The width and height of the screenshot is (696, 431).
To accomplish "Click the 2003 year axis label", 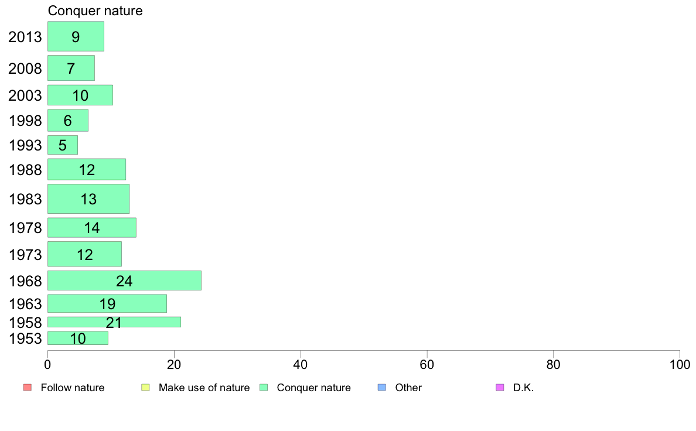I will [25, 95].
